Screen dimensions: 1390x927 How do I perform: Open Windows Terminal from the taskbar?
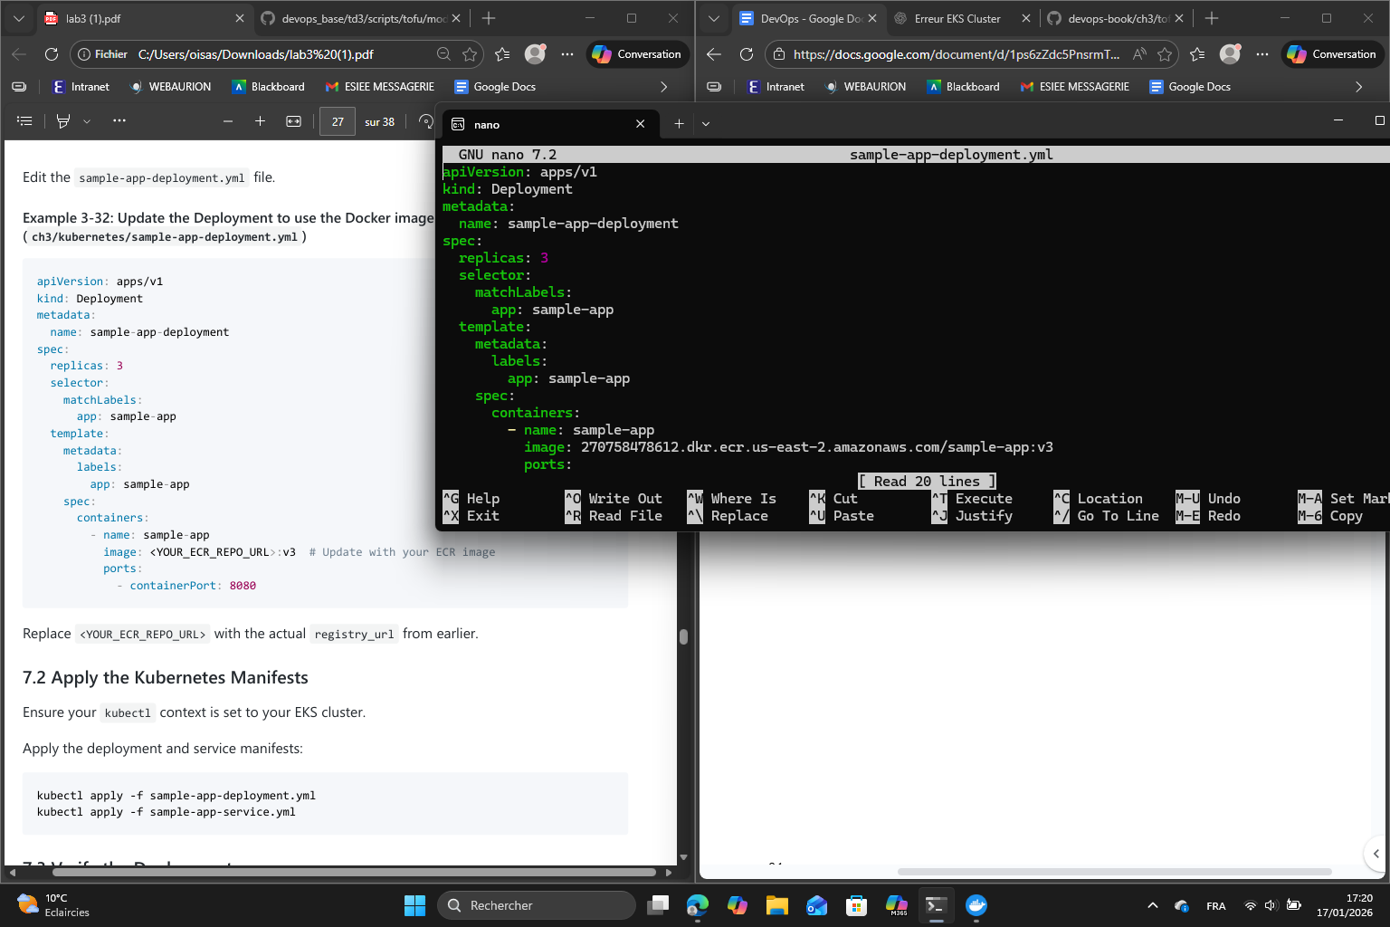pyautogui.click(x=936, y=904)
